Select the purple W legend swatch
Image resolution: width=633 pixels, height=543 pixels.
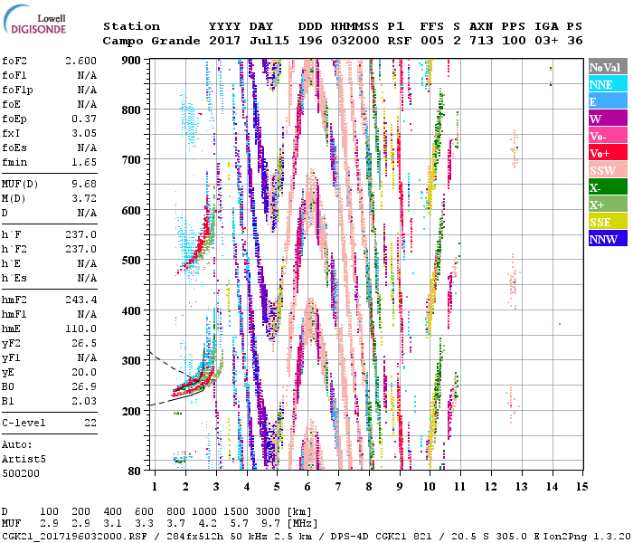[608, 119]
